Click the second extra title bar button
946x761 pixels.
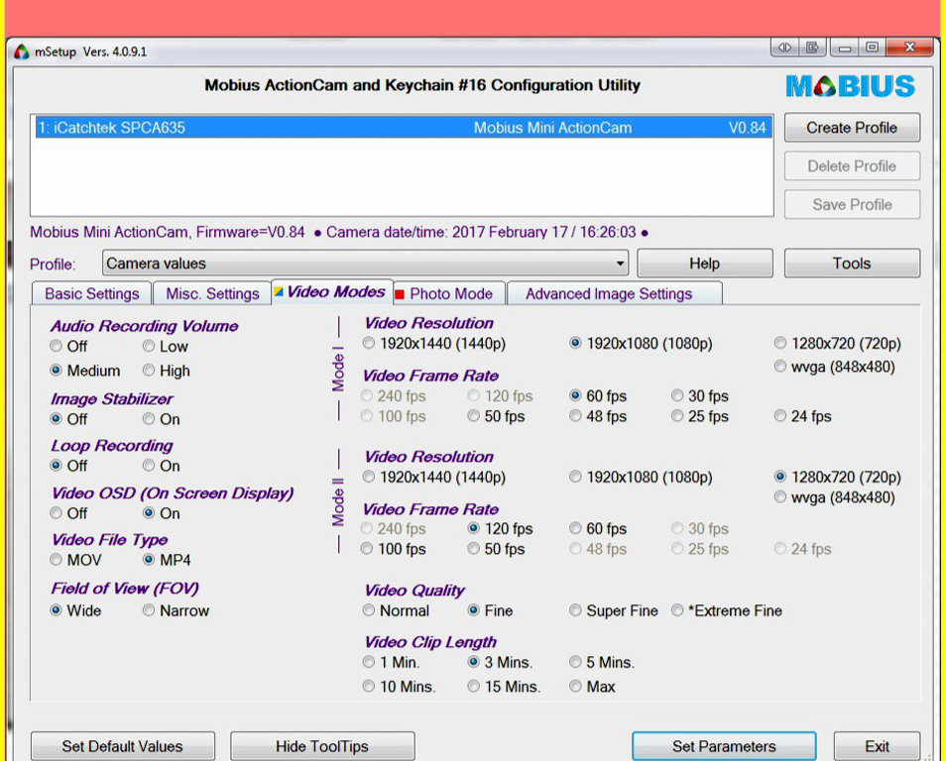[x=812, y=48]
